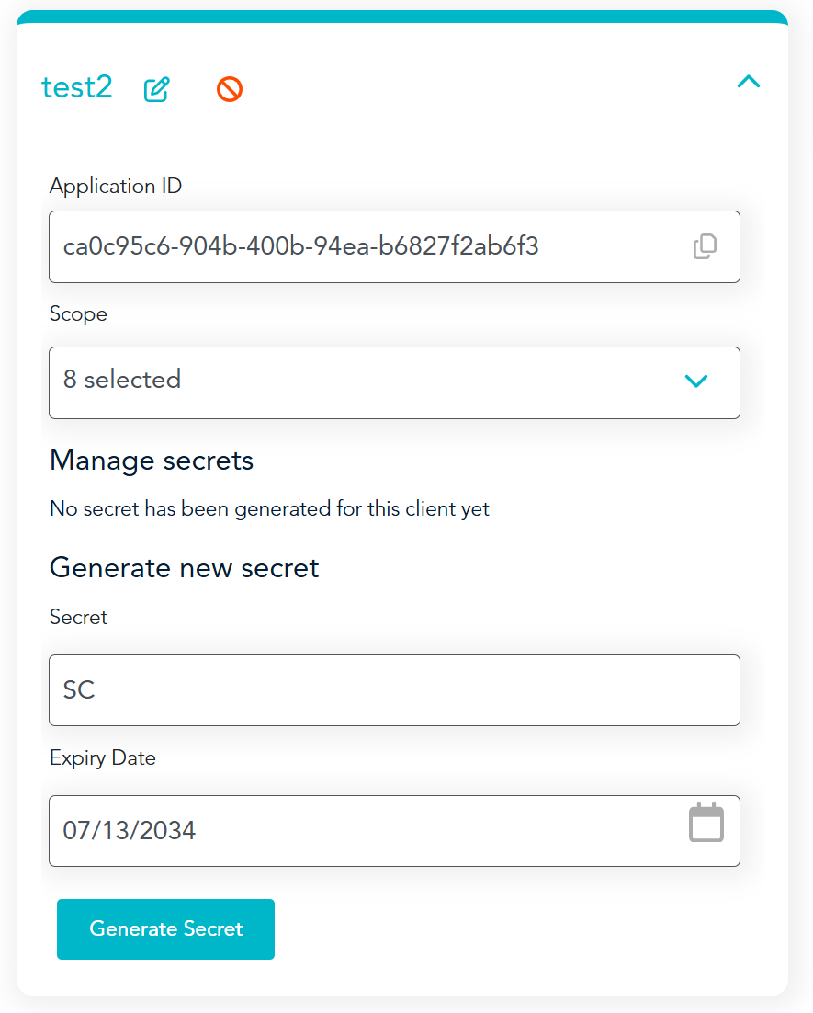
Task: Click the Expiry Date field showing 07/13/2034
Action: [367, 831]
